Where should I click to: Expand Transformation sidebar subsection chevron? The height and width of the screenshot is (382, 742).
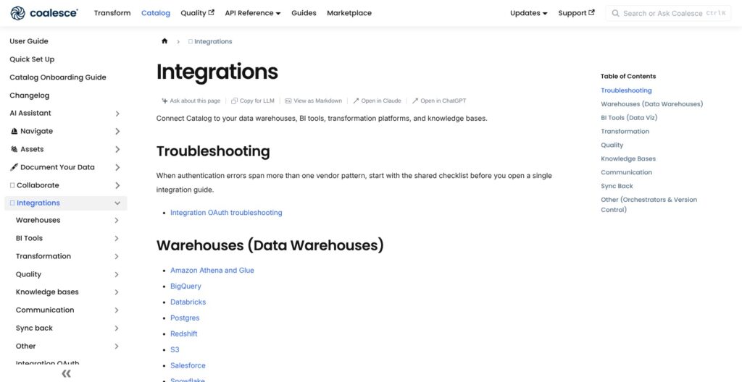[117, 256]
